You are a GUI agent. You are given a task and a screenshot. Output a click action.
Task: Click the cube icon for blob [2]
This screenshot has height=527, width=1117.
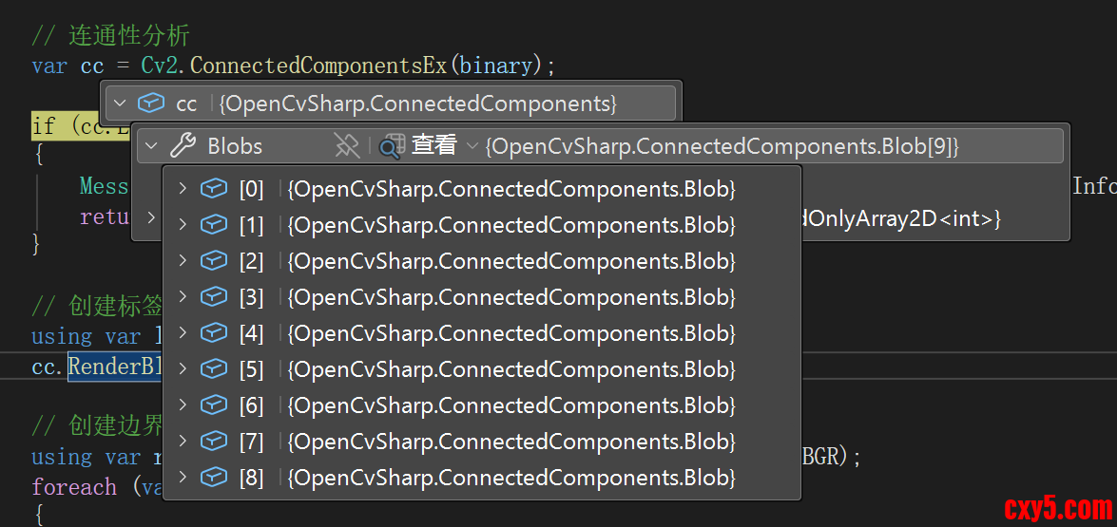(x=214, y=261)
